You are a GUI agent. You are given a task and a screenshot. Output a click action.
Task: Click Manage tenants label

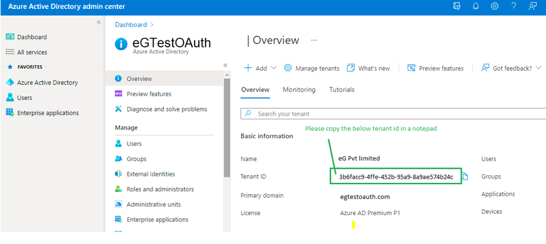pyautogui.click(x=318, y=68)
